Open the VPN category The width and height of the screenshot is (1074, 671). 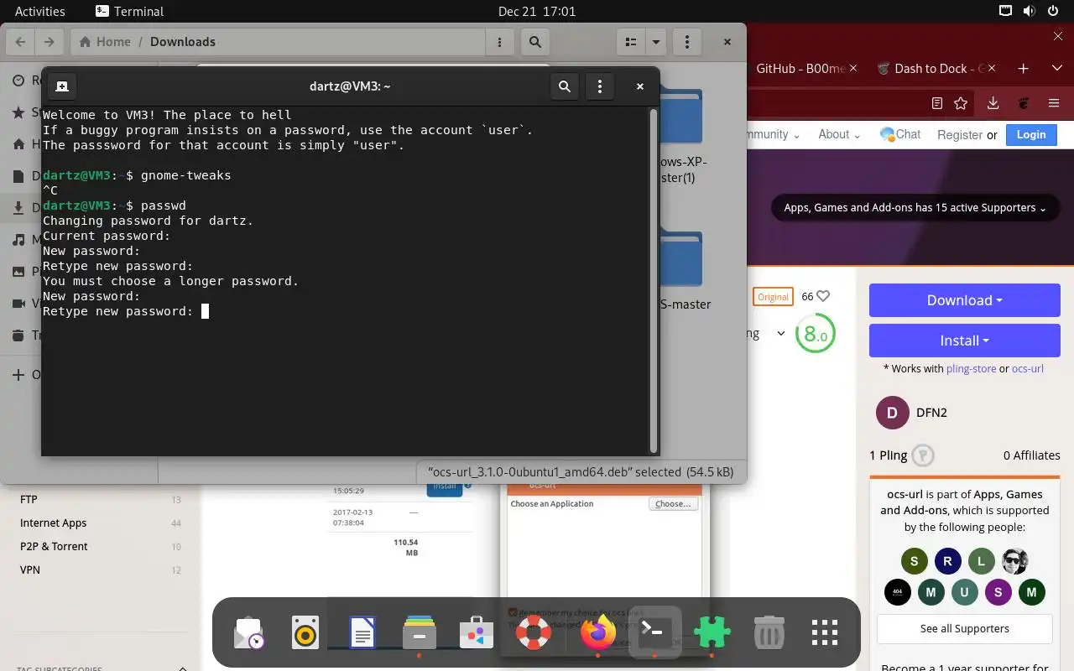[x=30, y=570]
